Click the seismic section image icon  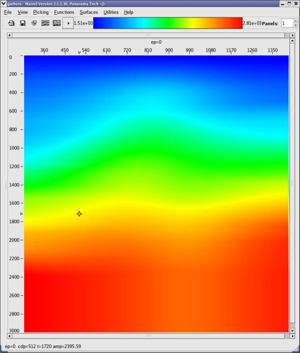56,23
